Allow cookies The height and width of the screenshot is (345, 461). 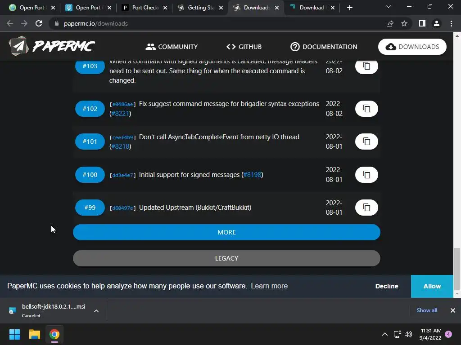(x=432, y=286)
